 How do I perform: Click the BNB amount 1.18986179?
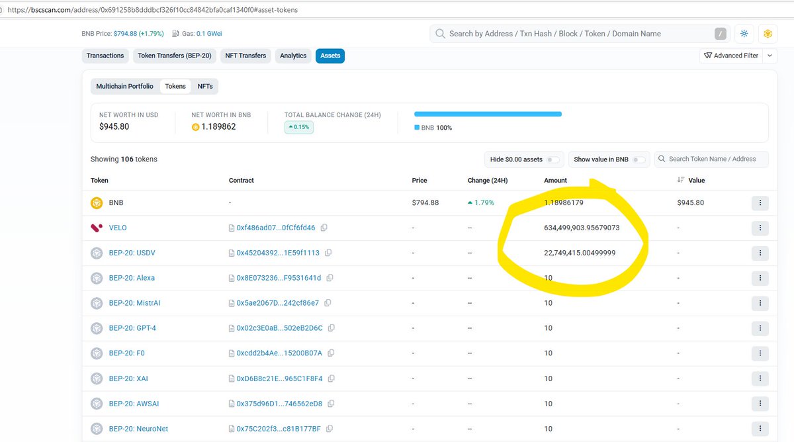click(564, 202)
